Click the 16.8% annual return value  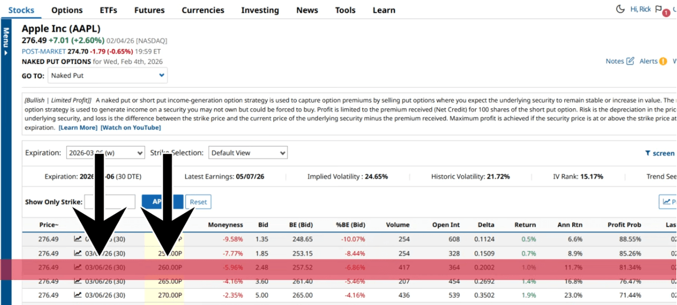click(x=573, y=281)
